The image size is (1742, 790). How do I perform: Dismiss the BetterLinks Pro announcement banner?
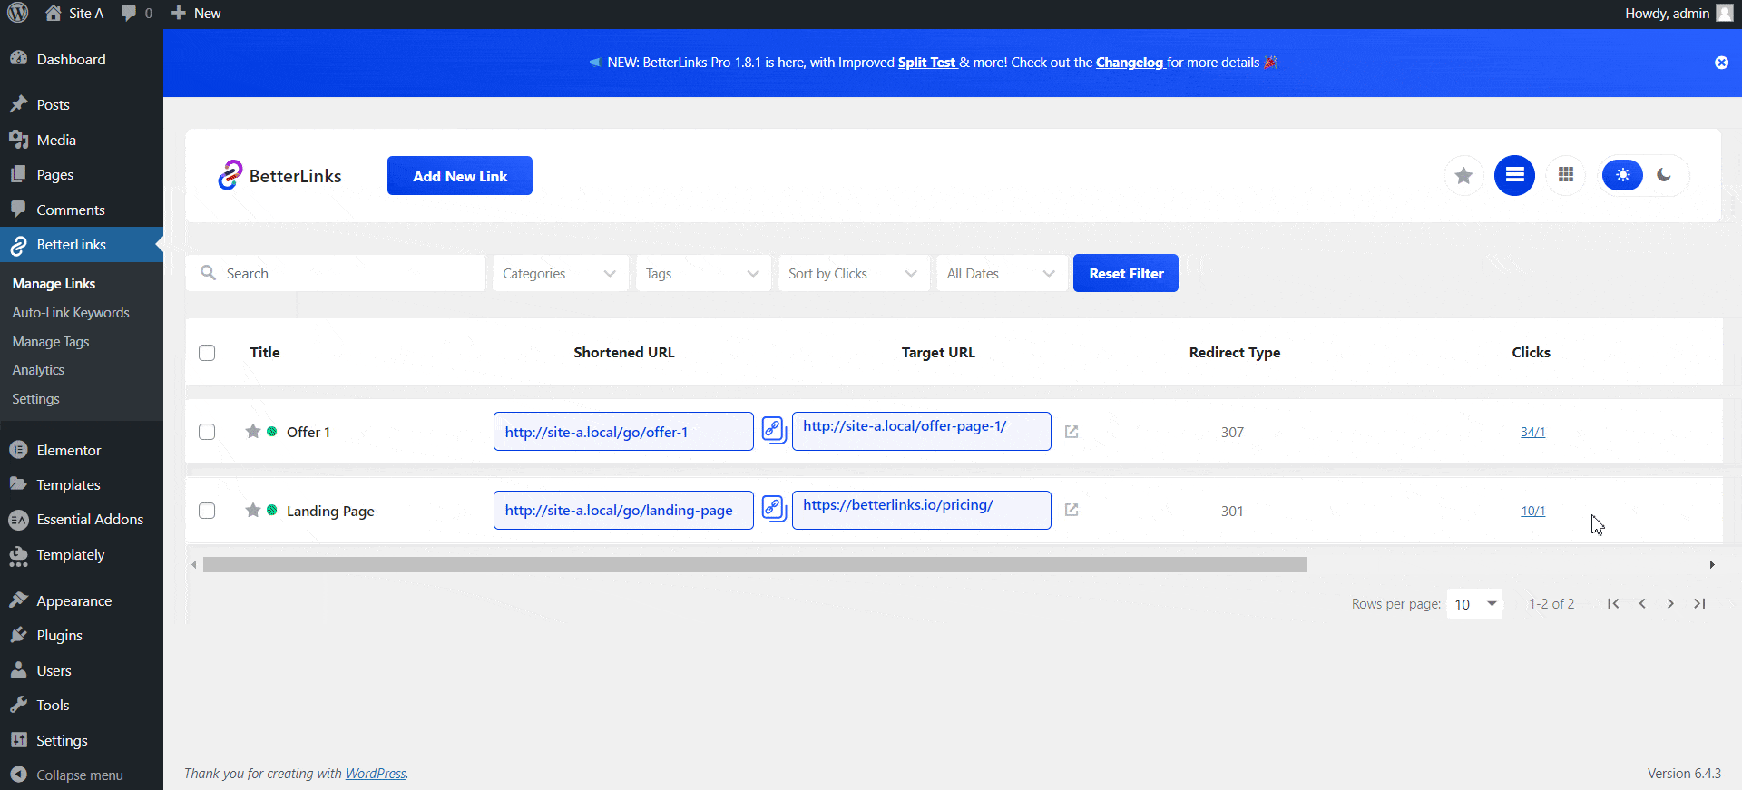pos(1721,63)
